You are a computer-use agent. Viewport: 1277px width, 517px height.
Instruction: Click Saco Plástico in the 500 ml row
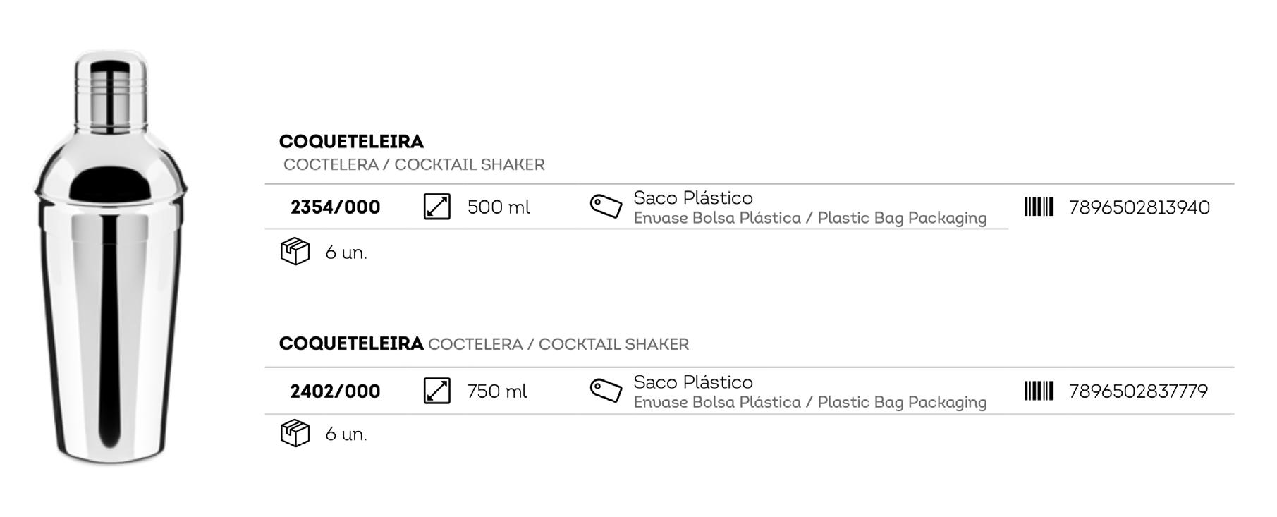692,198
